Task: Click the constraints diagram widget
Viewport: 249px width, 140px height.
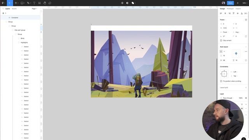Action: 224,74
